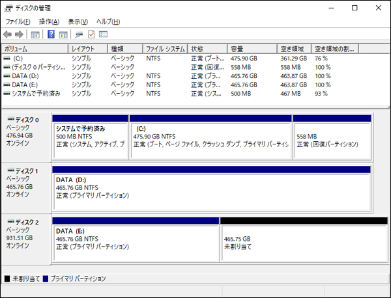Click the Show/Hide Action Pane icon
Image resolution: width=391 pixels, height=298 pixels.
tap(63, 34)
